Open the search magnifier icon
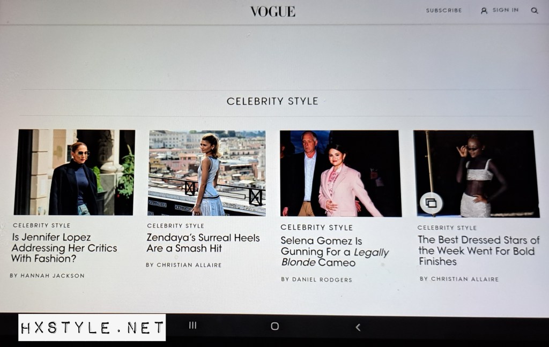This screenshot has width=549, height=347. 535,11
